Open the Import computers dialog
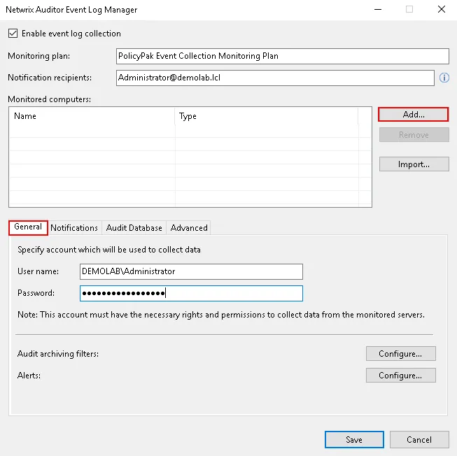The width and height of the screenshot is (457, 456). 414,164
